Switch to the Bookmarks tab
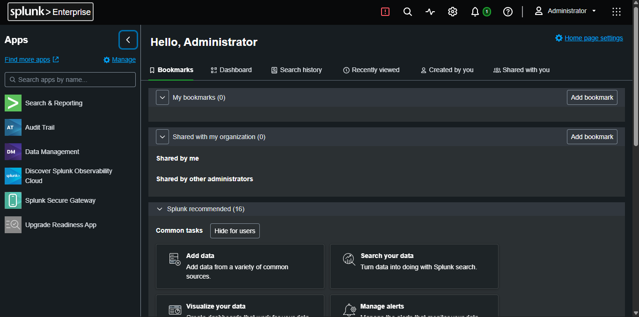639x317 pixels. click(x=171, y=70)
